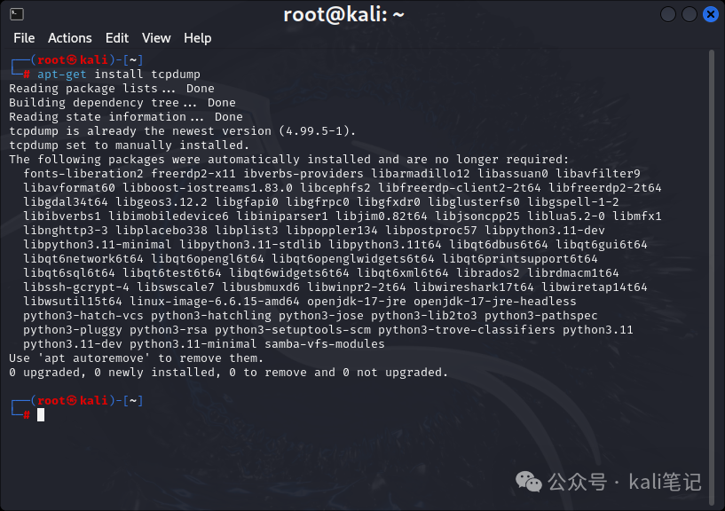Click the 'apt-get' command text
Viewport: 725px width, 511px height.
click(62, 74)
